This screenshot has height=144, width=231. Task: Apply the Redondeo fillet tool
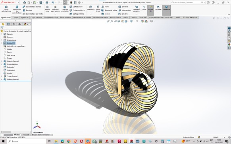(x=90, y=8)
